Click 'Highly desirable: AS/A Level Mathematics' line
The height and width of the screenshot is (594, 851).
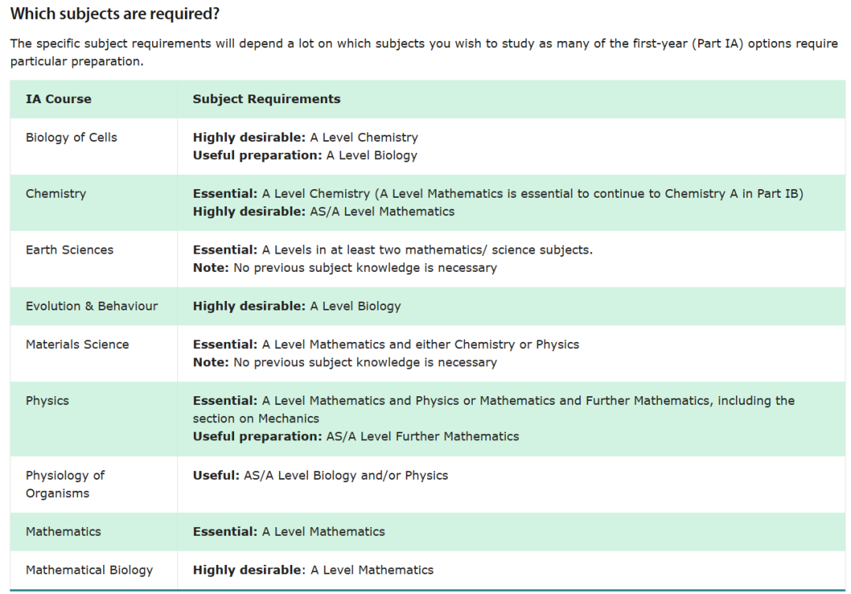(323, 211)
